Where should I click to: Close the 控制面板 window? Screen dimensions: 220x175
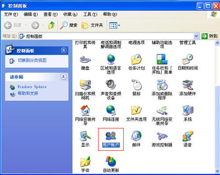216,6
